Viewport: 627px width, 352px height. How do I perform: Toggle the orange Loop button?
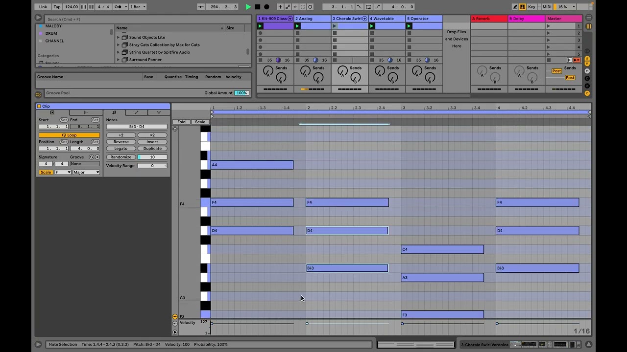[x=69, y=135]
